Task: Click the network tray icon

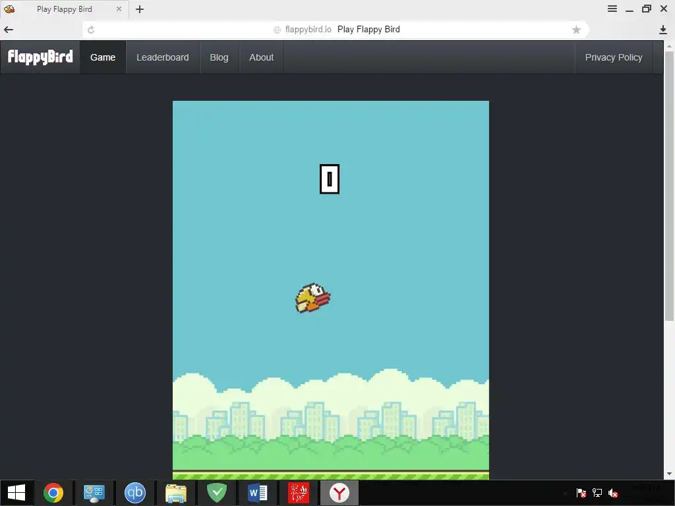Action: [597, 493]
